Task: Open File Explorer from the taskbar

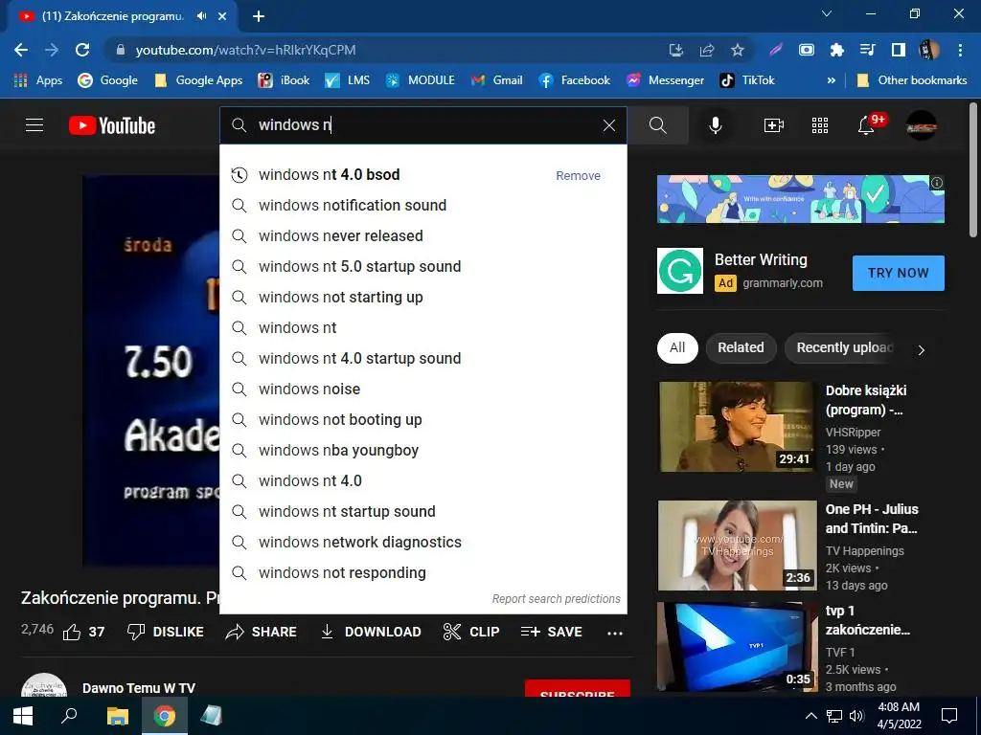Action: tap(118, 716)
